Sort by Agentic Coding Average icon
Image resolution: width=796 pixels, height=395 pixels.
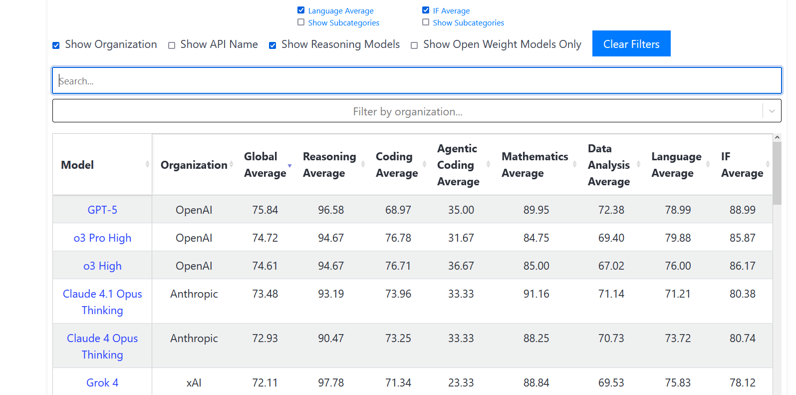[x=488, y=164]
